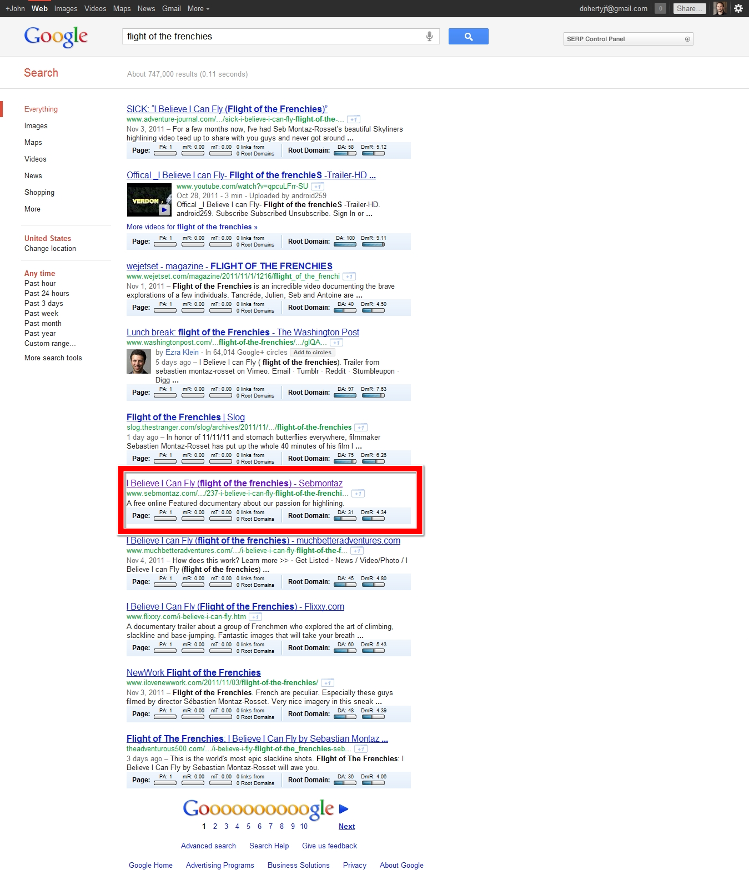Click +1 button for sebmontaz result
749x880 pixels.
tap(358, 494)
